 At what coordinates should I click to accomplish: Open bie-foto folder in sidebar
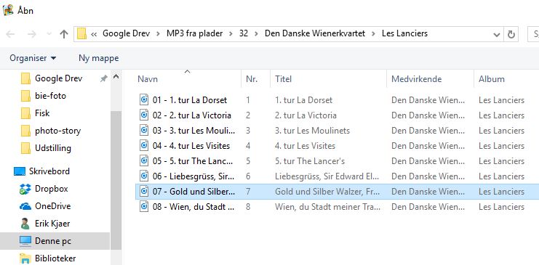tap(50, 96)
